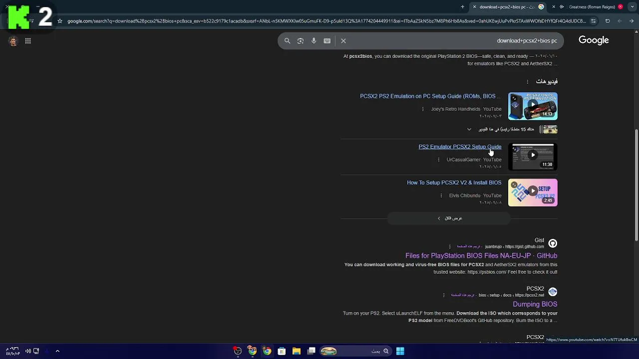This screenshot has height=359, width=639.
Task: Play How To Setup PCSX2 V2 thumbnail
Action: tap(533, 192)
